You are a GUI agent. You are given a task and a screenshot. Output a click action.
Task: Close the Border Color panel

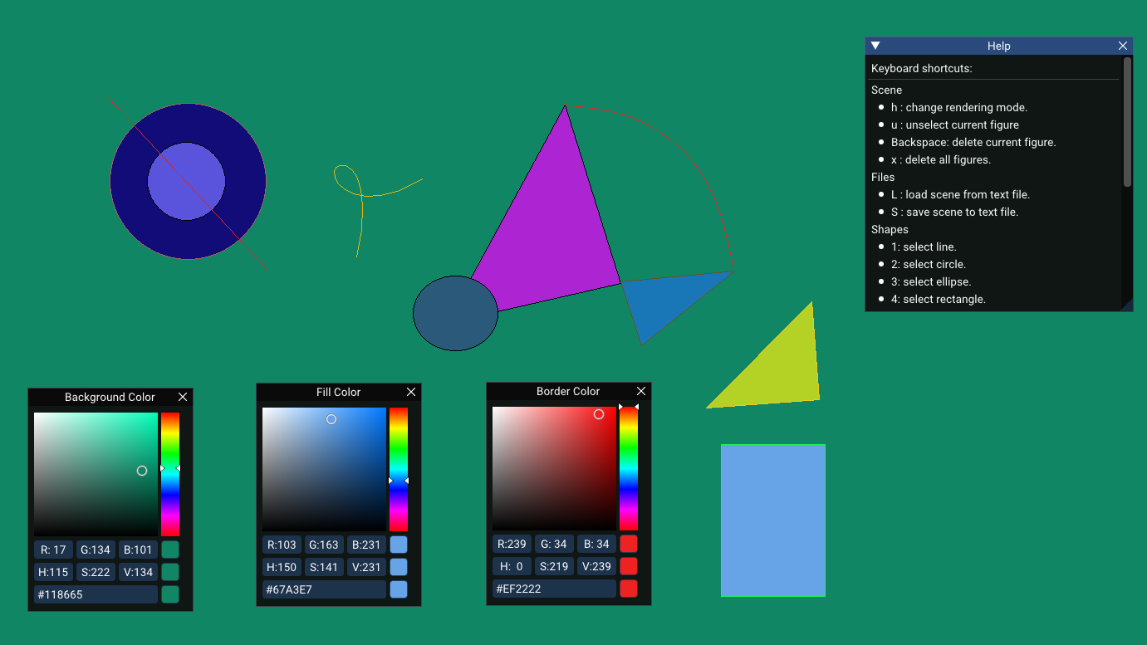coord(640,390)
